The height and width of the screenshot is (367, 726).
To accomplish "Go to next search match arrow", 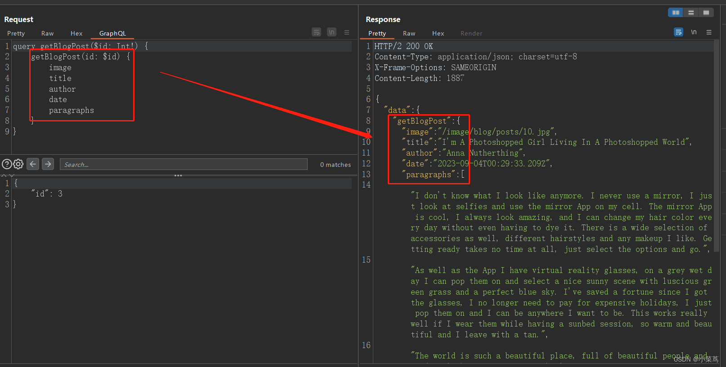I will [x=48, y=164].
